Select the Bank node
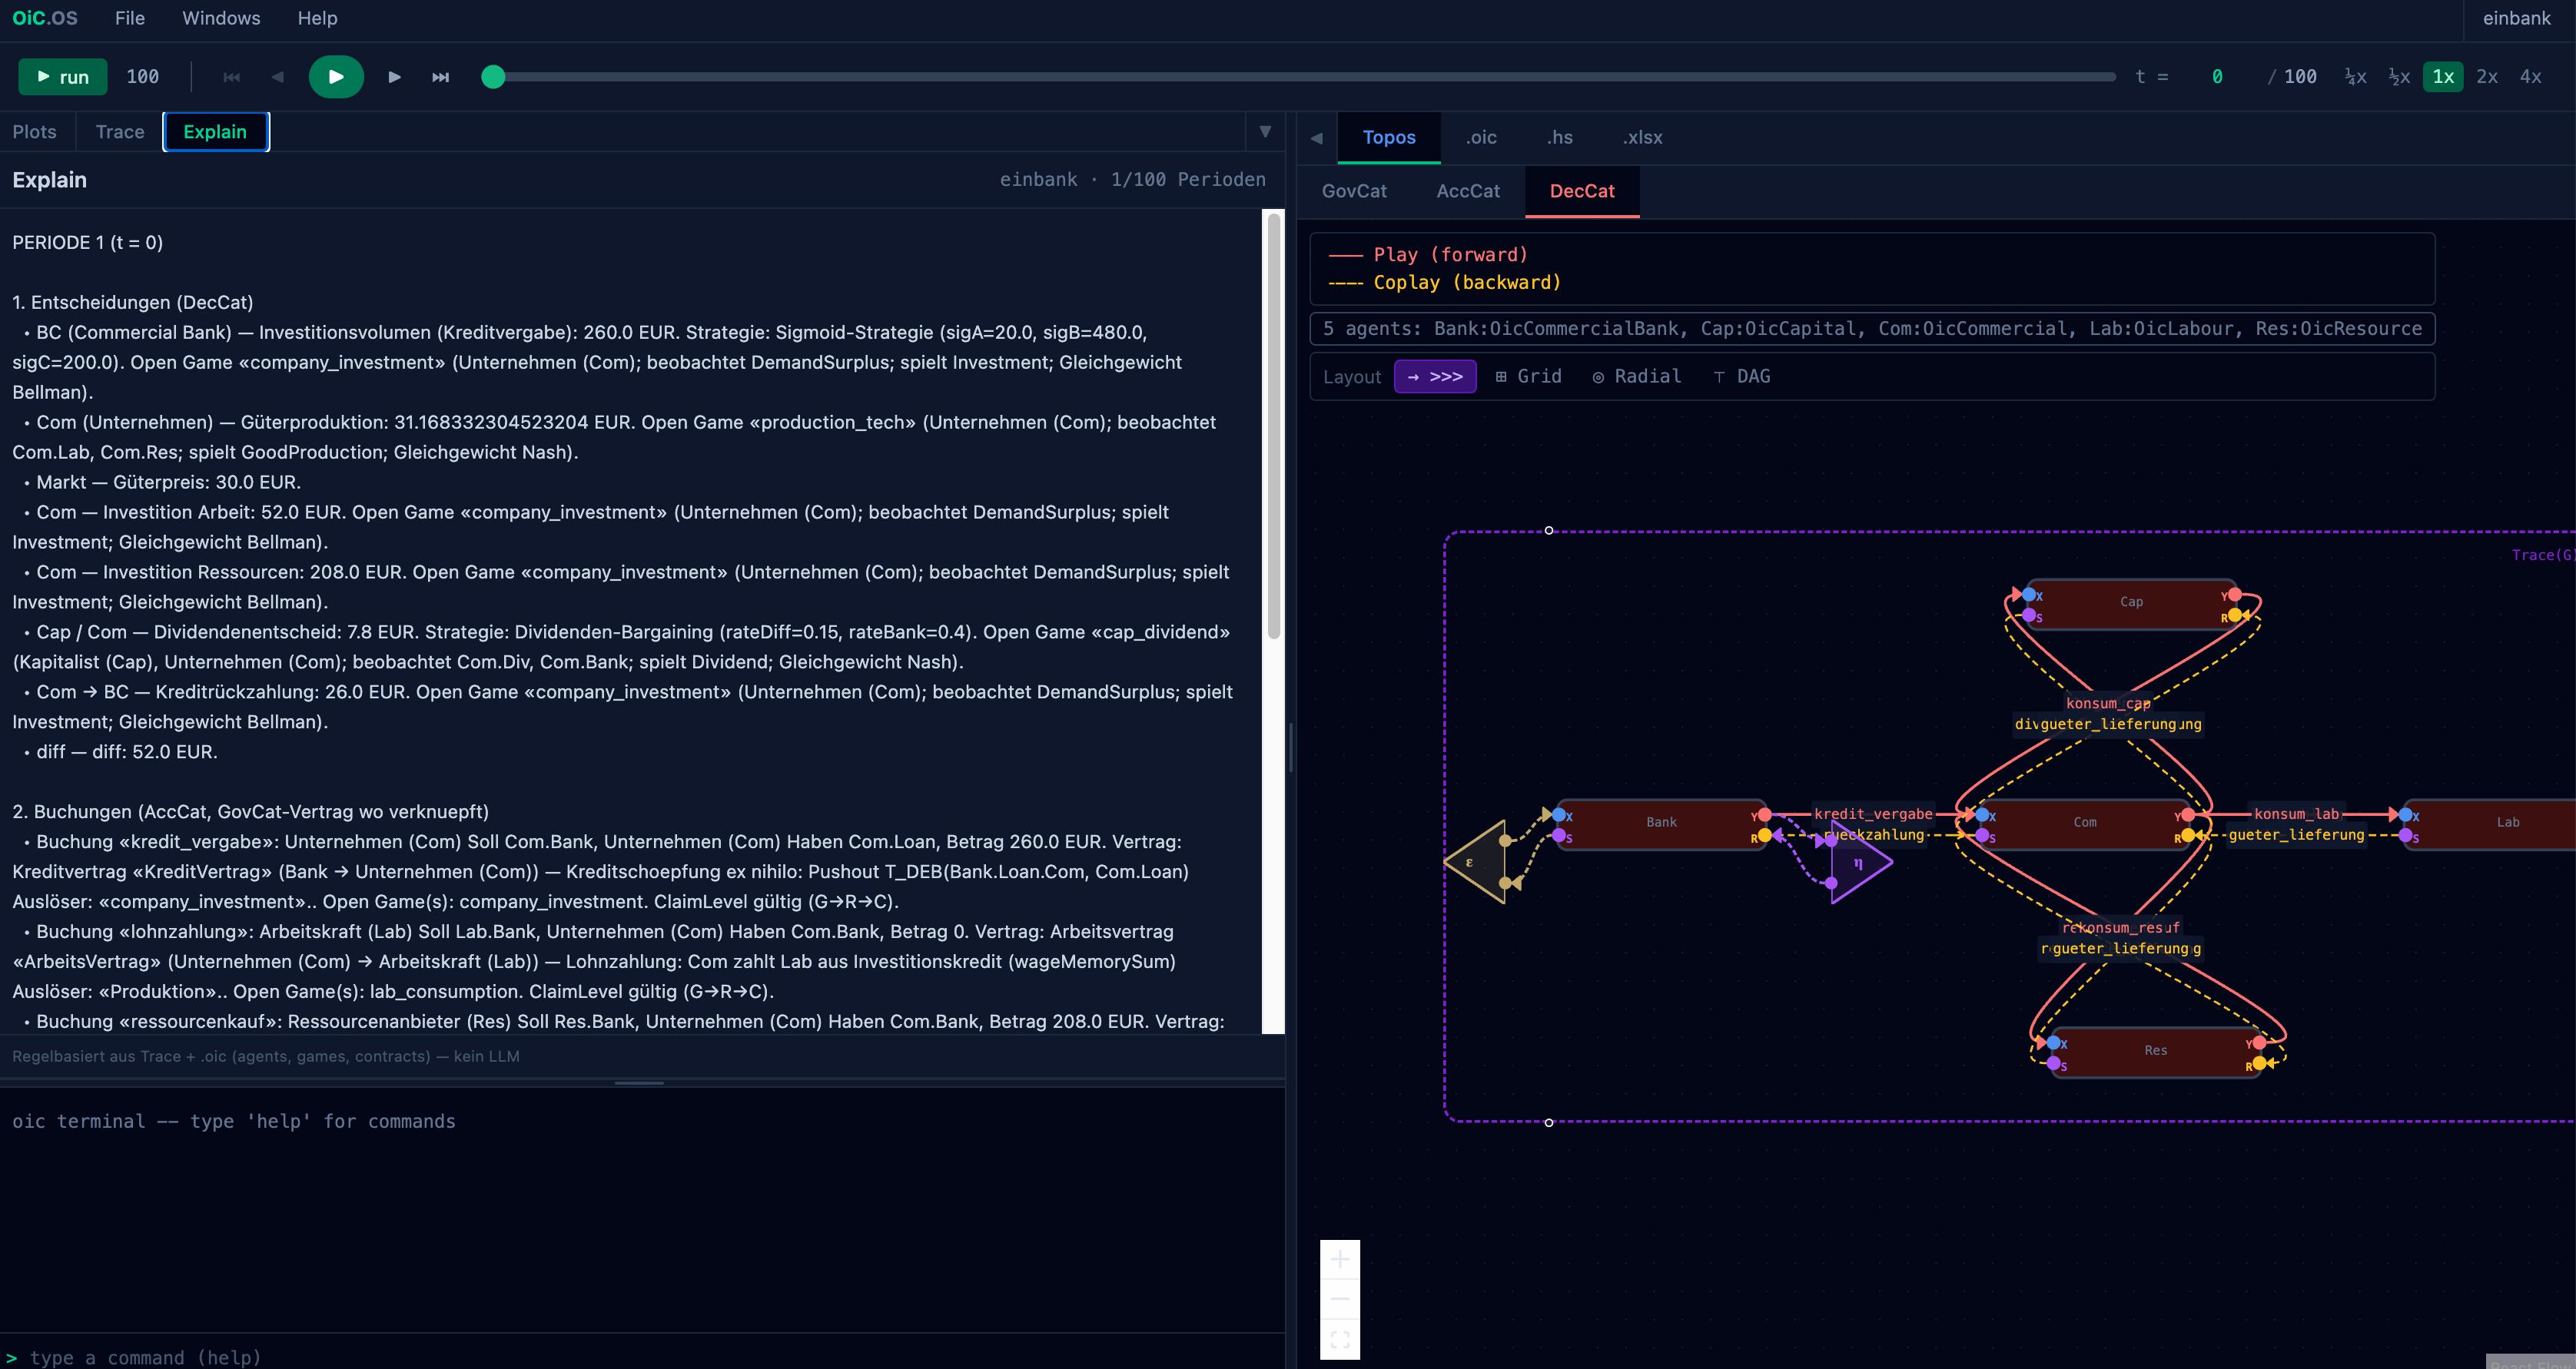This screenshot has width=2576, height=1369. pos(1661,823)
